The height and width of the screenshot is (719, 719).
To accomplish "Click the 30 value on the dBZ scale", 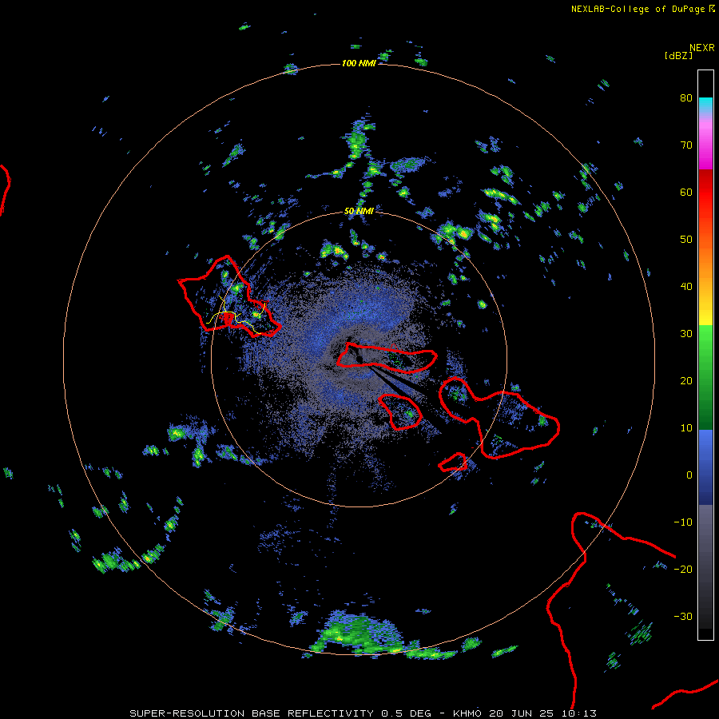I will pyautogui.click(x=686, y=334).
